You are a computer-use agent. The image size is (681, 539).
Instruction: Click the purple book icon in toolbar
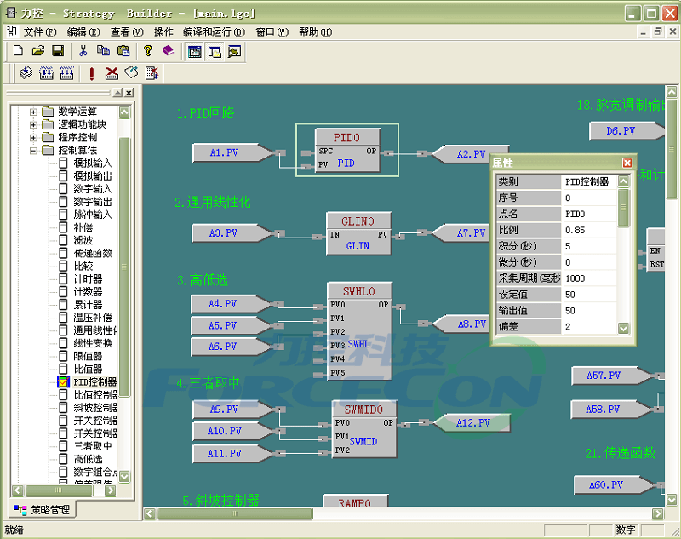pos(168,51)
